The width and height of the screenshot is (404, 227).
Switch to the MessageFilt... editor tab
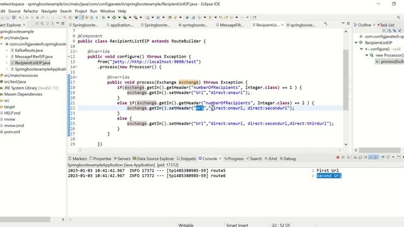pos(230,25)
